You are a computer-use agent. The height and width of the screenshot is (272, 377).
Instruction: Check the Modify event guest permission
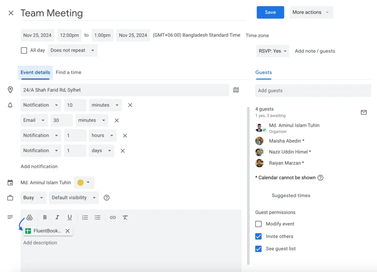[x=258, y=224]
